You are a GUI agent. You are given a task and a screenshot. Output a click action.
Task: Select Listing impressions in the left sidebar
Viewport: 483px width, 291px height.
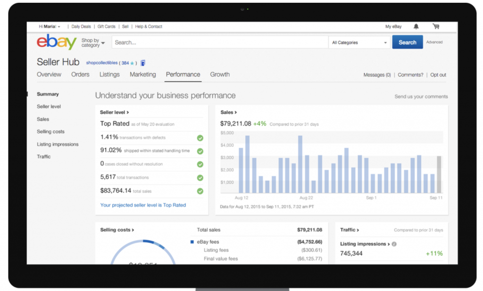click(58, 144)
